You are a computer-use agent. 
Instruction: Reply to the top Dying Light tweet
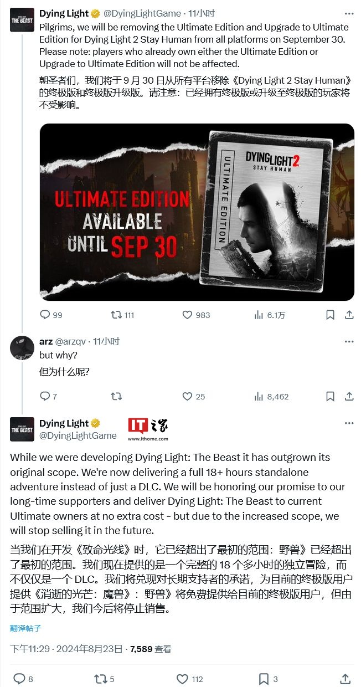tap(51, 315)
